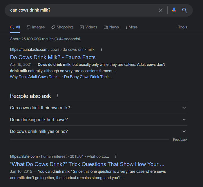This screenshot has height=187, width=203.
Task: Open the three-dot menu beside the slate.com result
Action: click(116, 156)
